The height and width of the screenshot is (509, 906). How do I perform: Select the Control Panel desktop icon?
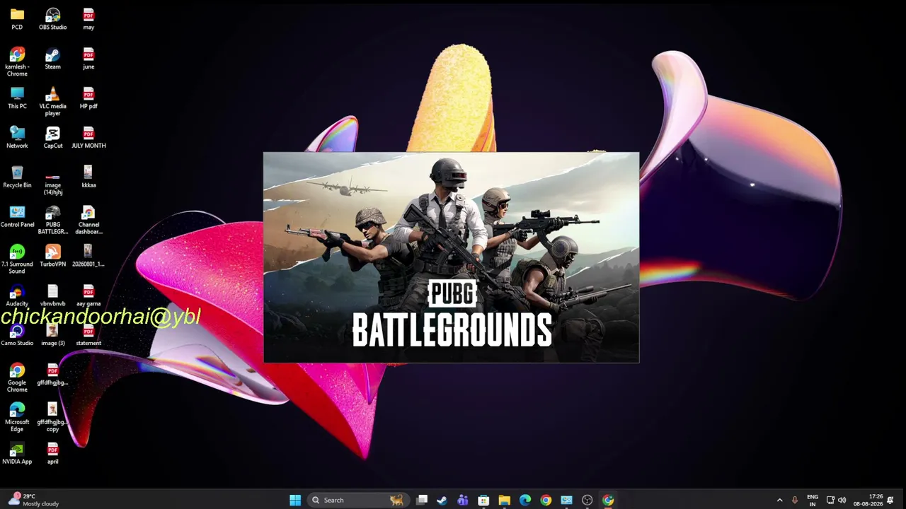(17, 217)
